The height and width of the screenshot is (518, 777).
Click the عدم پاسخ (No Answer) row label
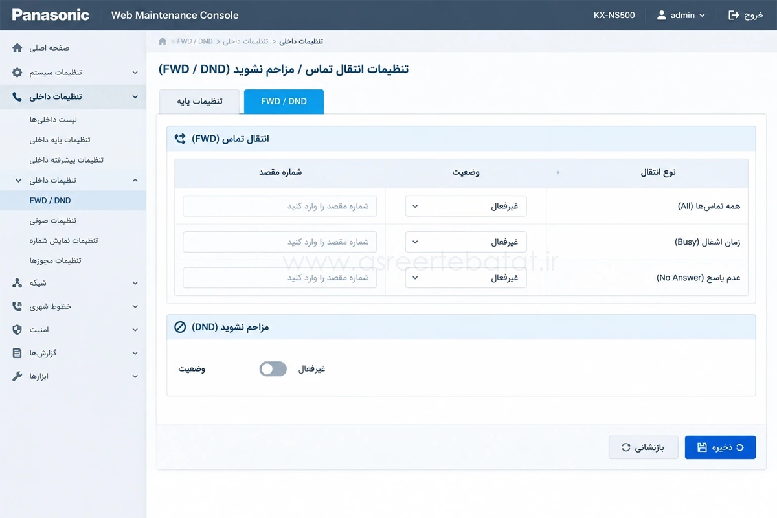pos(699,278)
